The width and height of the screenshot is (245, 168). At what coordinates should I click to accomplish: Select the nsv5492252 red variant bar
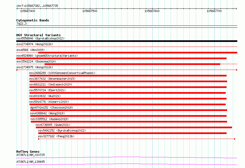click(x=132, y=133)
